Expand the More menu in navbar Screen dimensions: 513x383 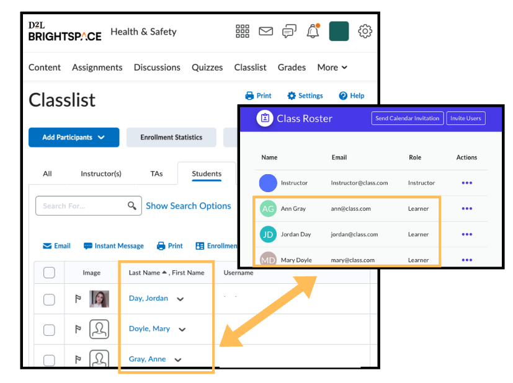332,68
